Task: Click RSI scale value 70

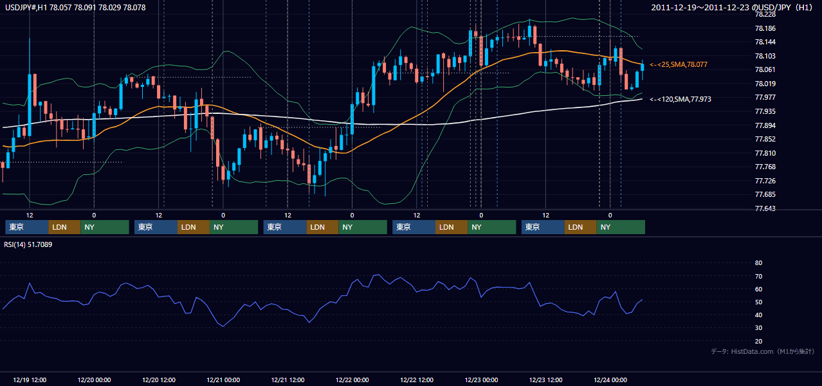Action: (x=758, y=276)
